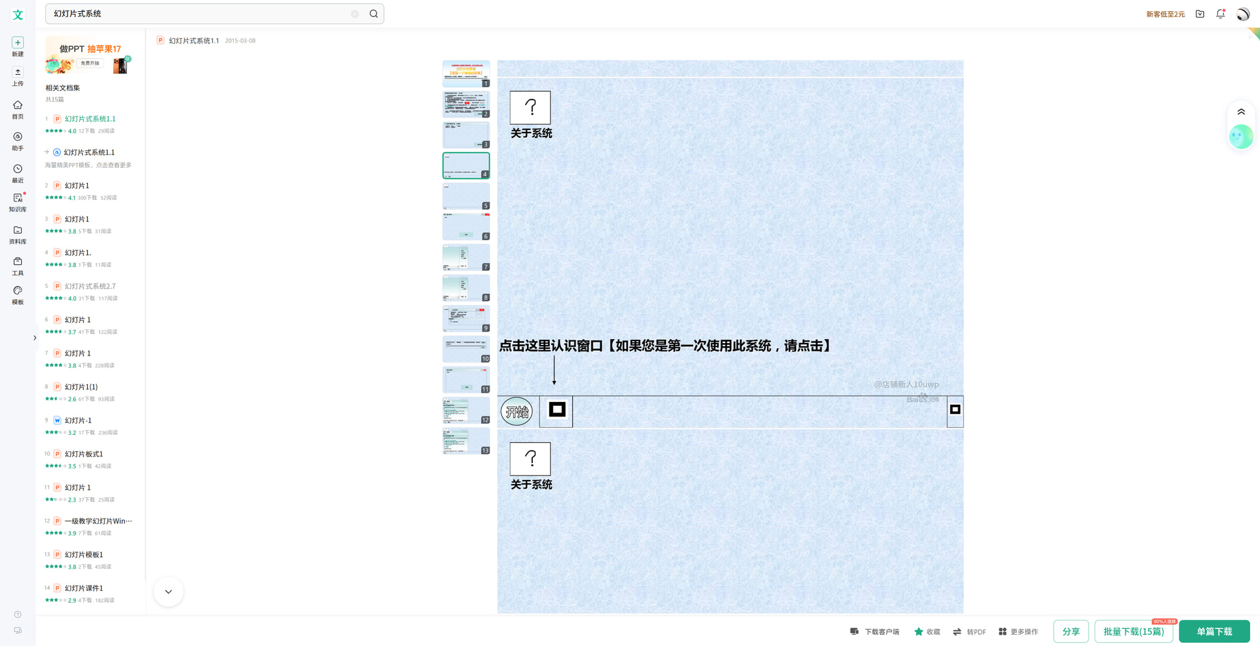Click 分享 (Share) button

point(1071,632)
